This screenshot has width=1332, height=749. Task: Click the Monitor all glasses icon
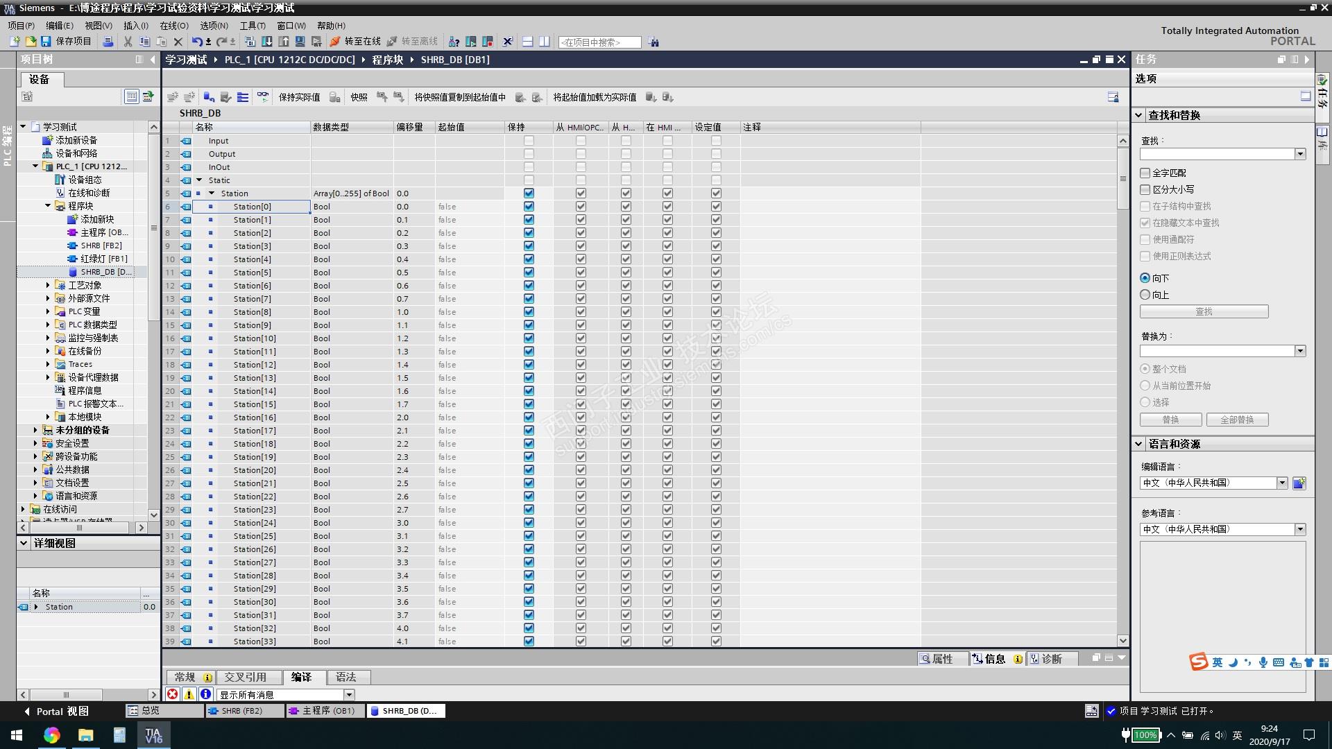pyautogui.click(x=263, y=97)
